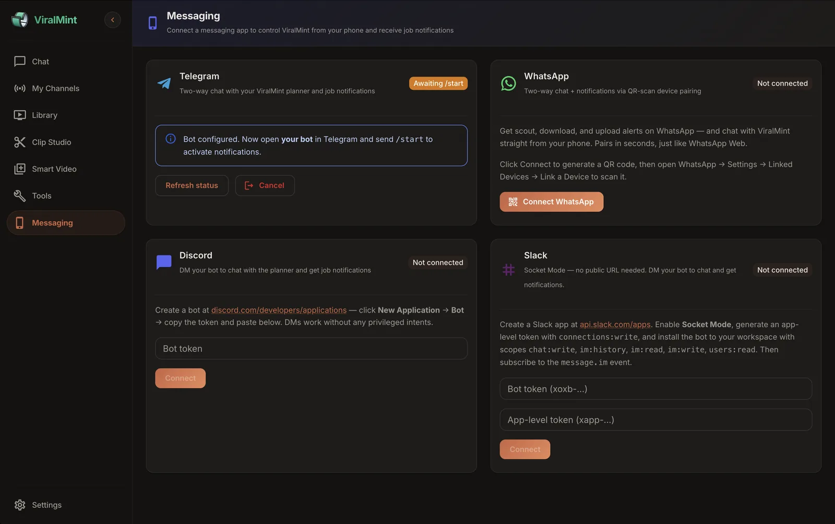Click the ViralMint logo icon
Viewport: 835px width, 524px height.
tap(20, 20)
